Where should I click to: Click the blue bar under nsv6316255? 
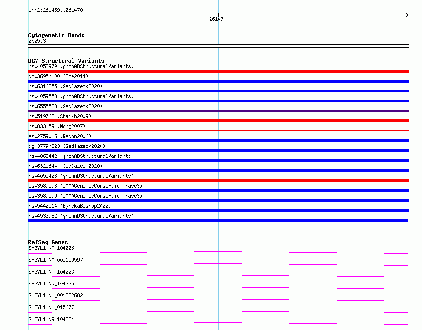[218, 91]
